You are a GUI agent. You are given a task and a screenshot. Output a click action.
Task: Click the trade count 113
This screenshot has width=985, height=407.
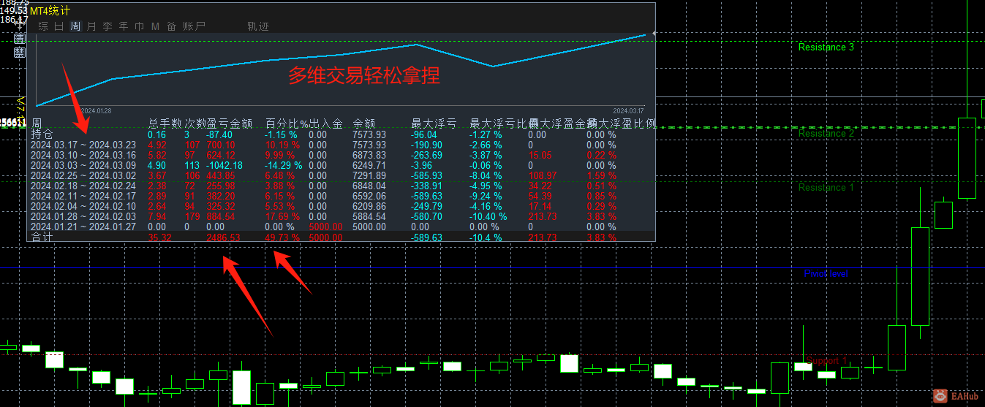point(192,165)
